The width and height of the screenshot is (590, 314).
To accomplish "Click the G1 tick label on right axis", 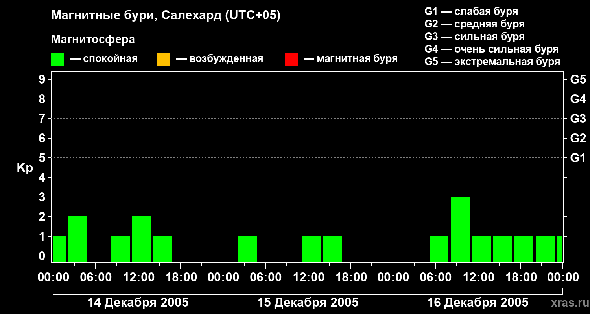I will pyautogui.click(x=578, y=158).
